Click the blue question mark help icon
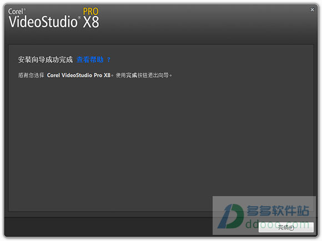Viewport: 322px width, 241px height. tap(109, 60)
